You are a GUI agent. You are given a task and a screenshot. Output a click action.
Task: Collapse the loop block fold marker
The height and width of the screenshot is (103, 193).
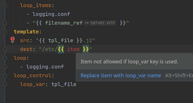5,58
